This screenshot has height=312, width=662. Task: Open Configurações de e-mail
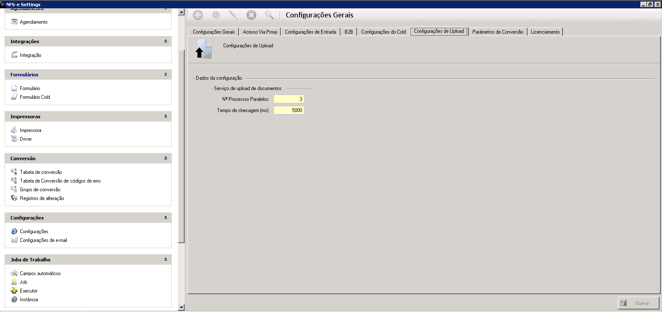(43, 240)
